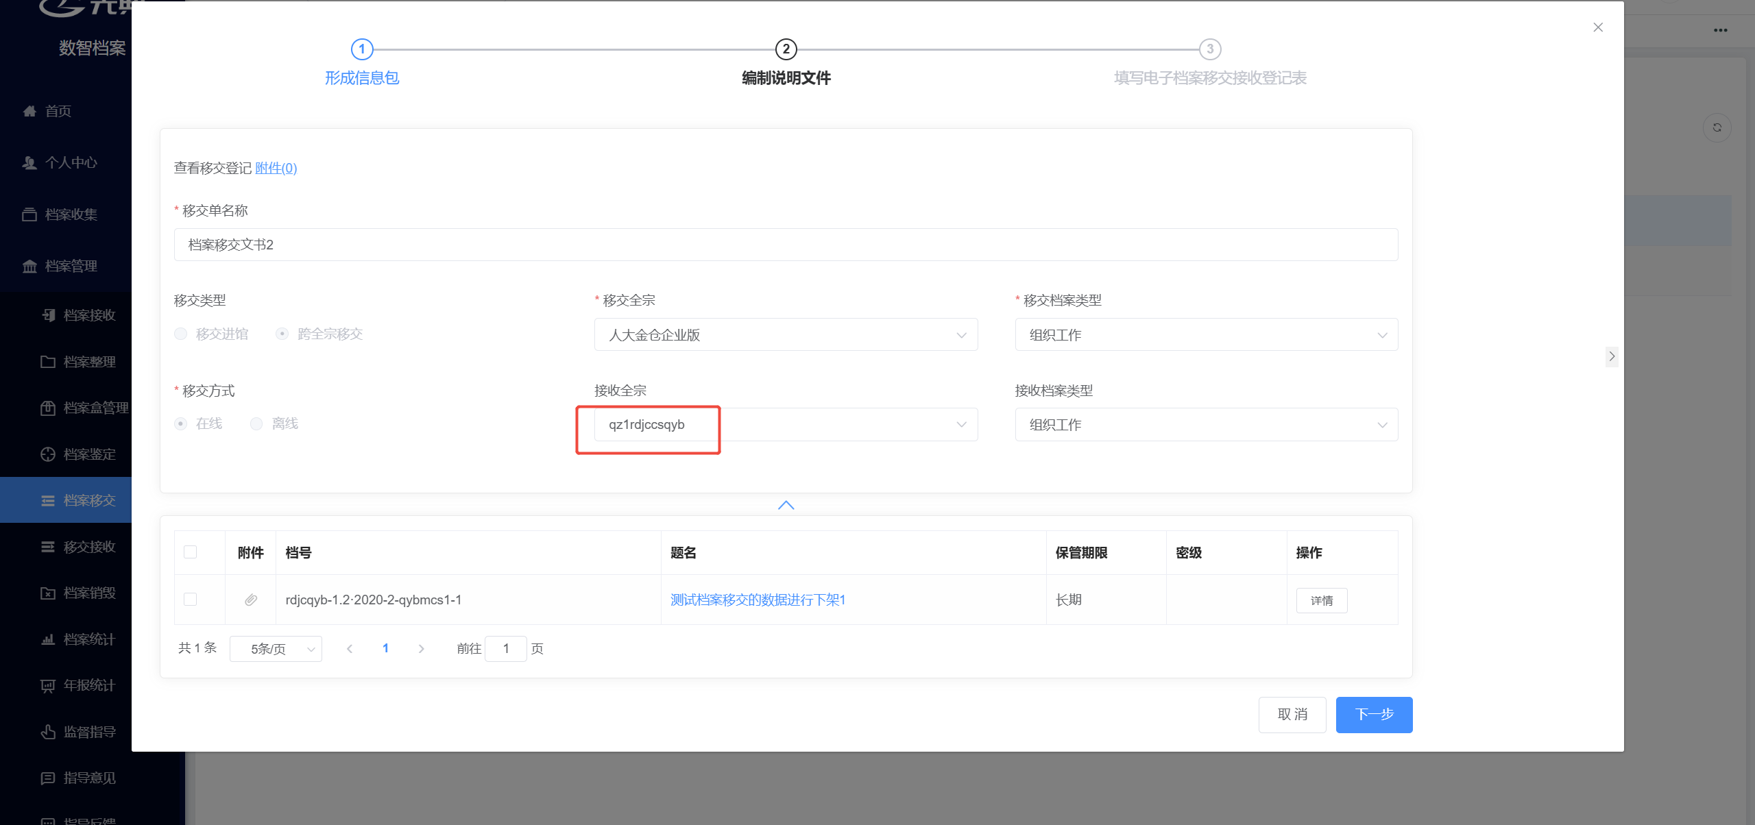
Task: Open 档案接收 submenu item
Action: pyautogui.click(x=90, y=315)
